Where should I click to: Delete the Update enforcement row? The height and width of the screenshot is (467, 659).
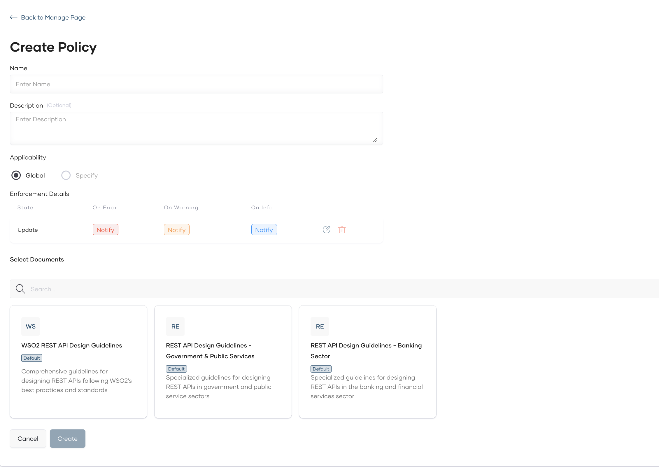(342, 230)
